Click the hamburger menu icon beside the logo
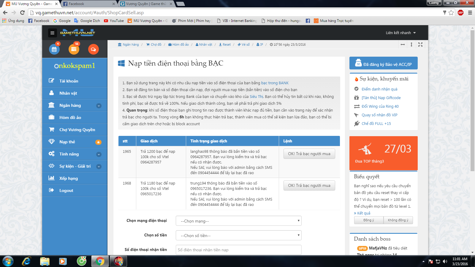 52,33
